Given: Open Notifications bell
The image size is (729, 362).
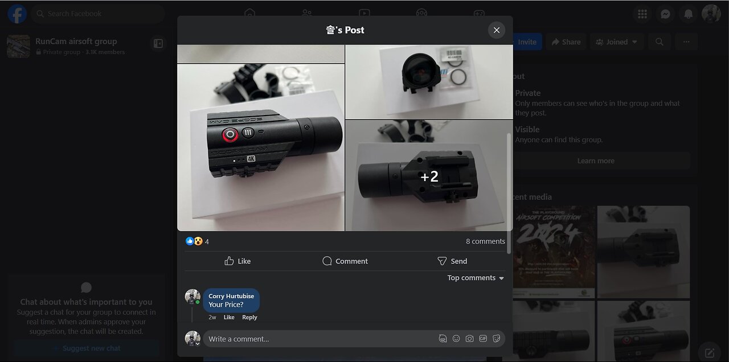Looking at the screenshot, I should [689, 14].
